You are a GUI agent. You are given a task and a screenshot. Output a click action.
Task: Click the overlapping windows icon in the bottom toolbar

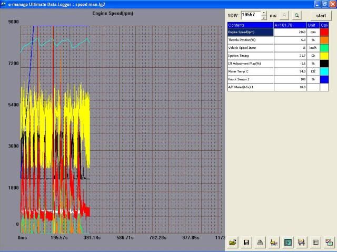(329, 243)
